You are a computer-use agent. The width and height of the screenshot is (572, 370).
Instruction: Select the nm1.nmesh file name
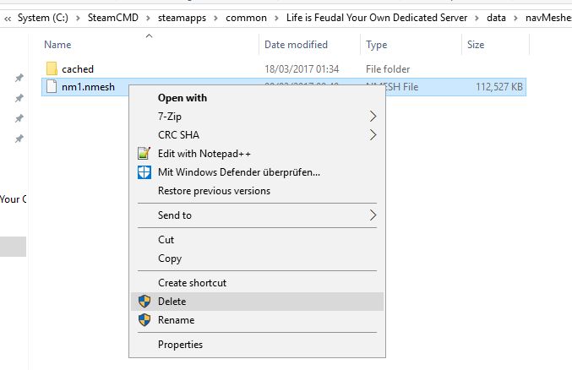pyautogui.click(x=88, y=87)
